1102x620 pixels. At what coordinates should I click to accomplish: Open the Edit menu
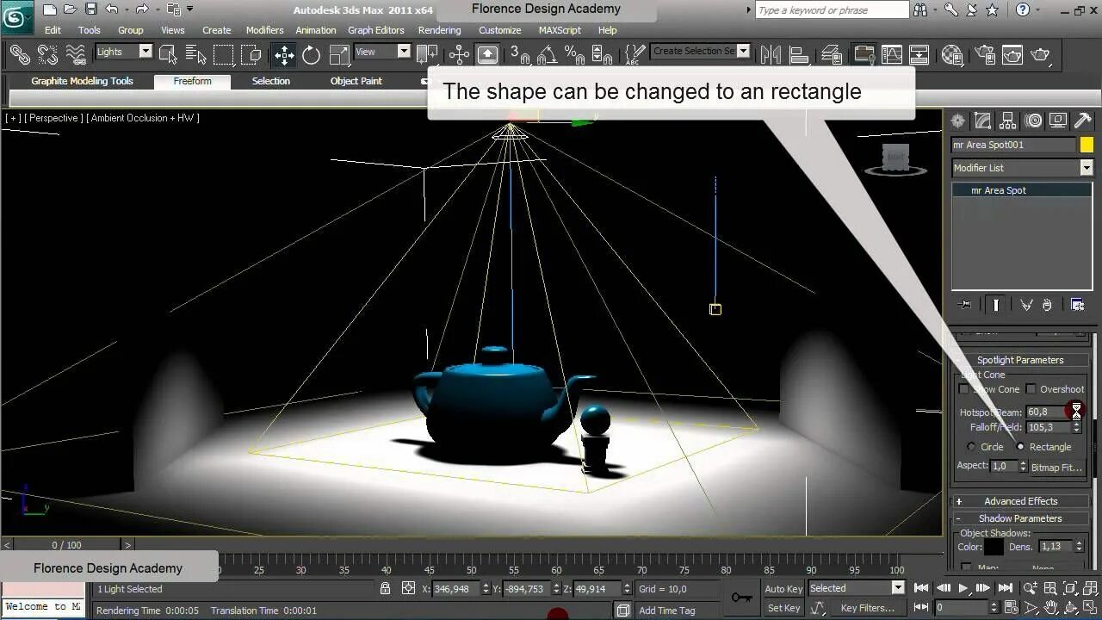(x=53, y=30)
